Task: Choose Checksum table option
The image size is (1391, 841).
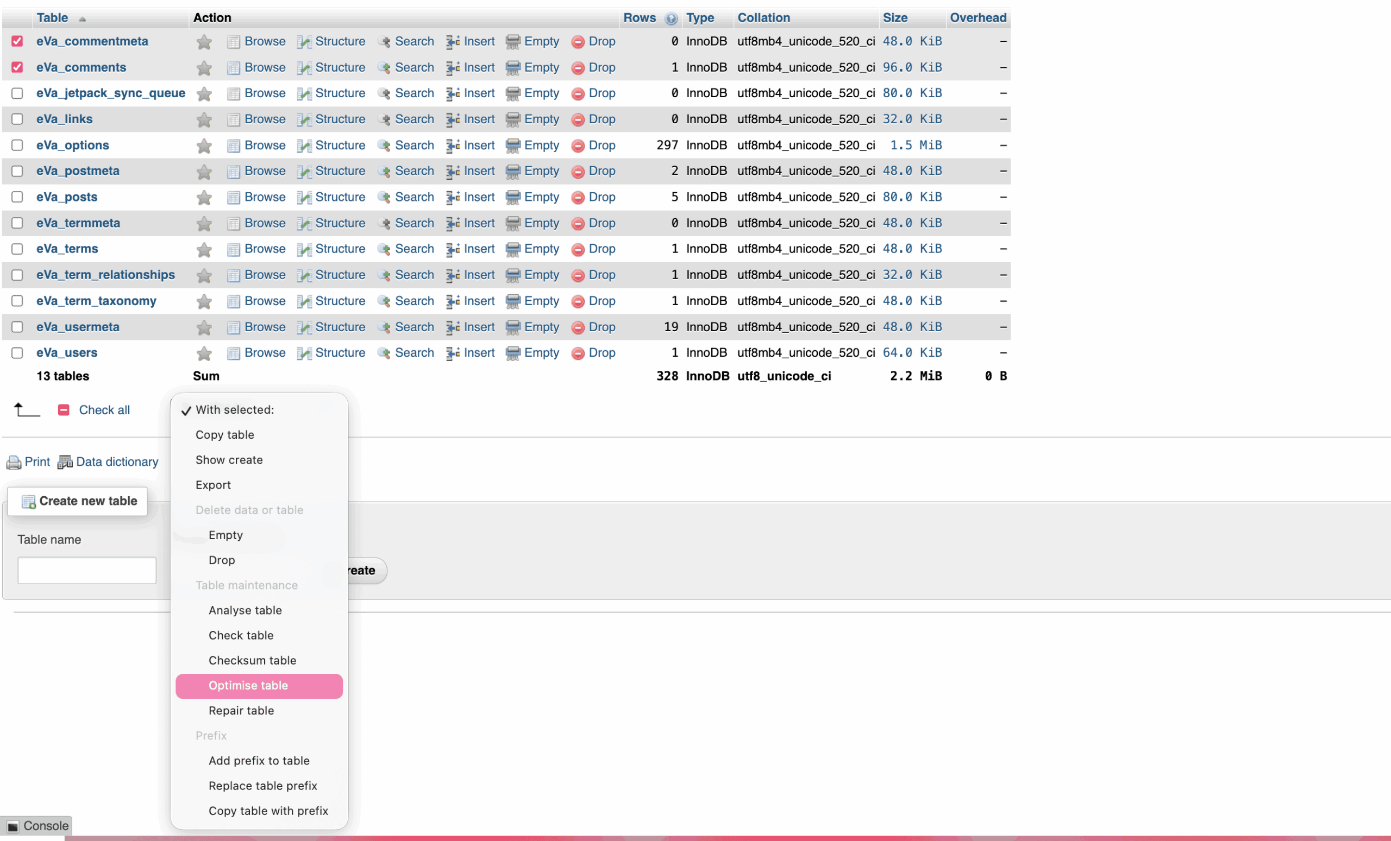Action: (259, 661)
